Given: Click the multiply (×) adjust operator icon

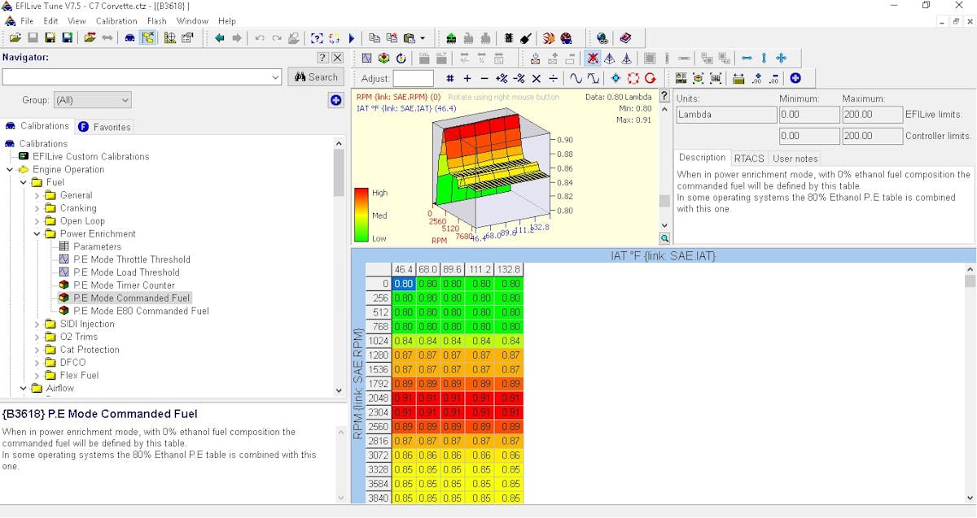Looking at the screenshot, I should point(536,79).
